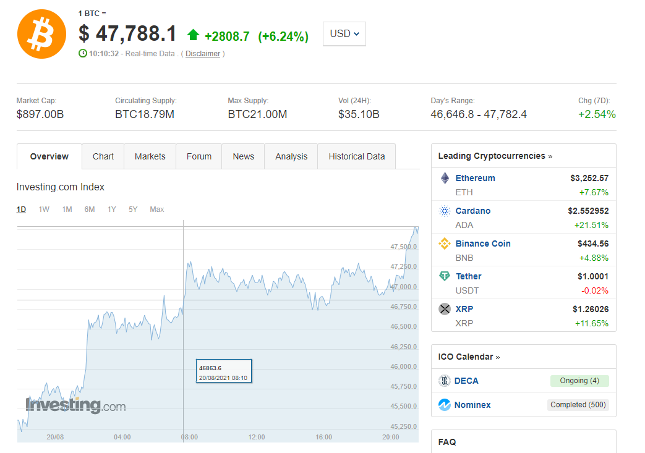This screenshot has height=453, width=645.
Task: Open the Ethereum link
Action: point(475,178)
